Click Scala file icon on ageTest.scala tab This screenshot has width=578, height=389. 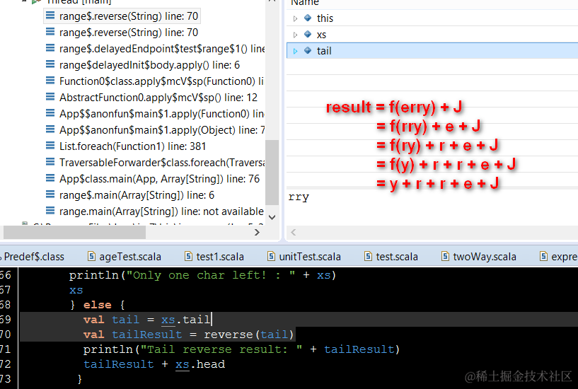(91, 256)
